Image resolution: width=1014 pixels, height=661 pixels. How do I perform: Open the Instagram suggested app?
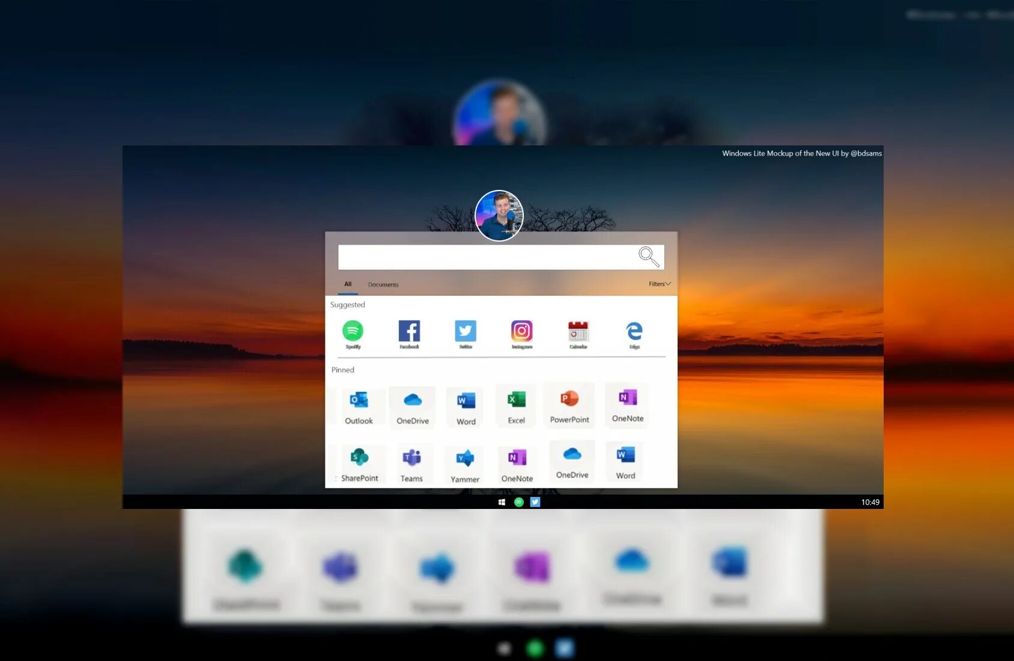(x=521, y=334)
